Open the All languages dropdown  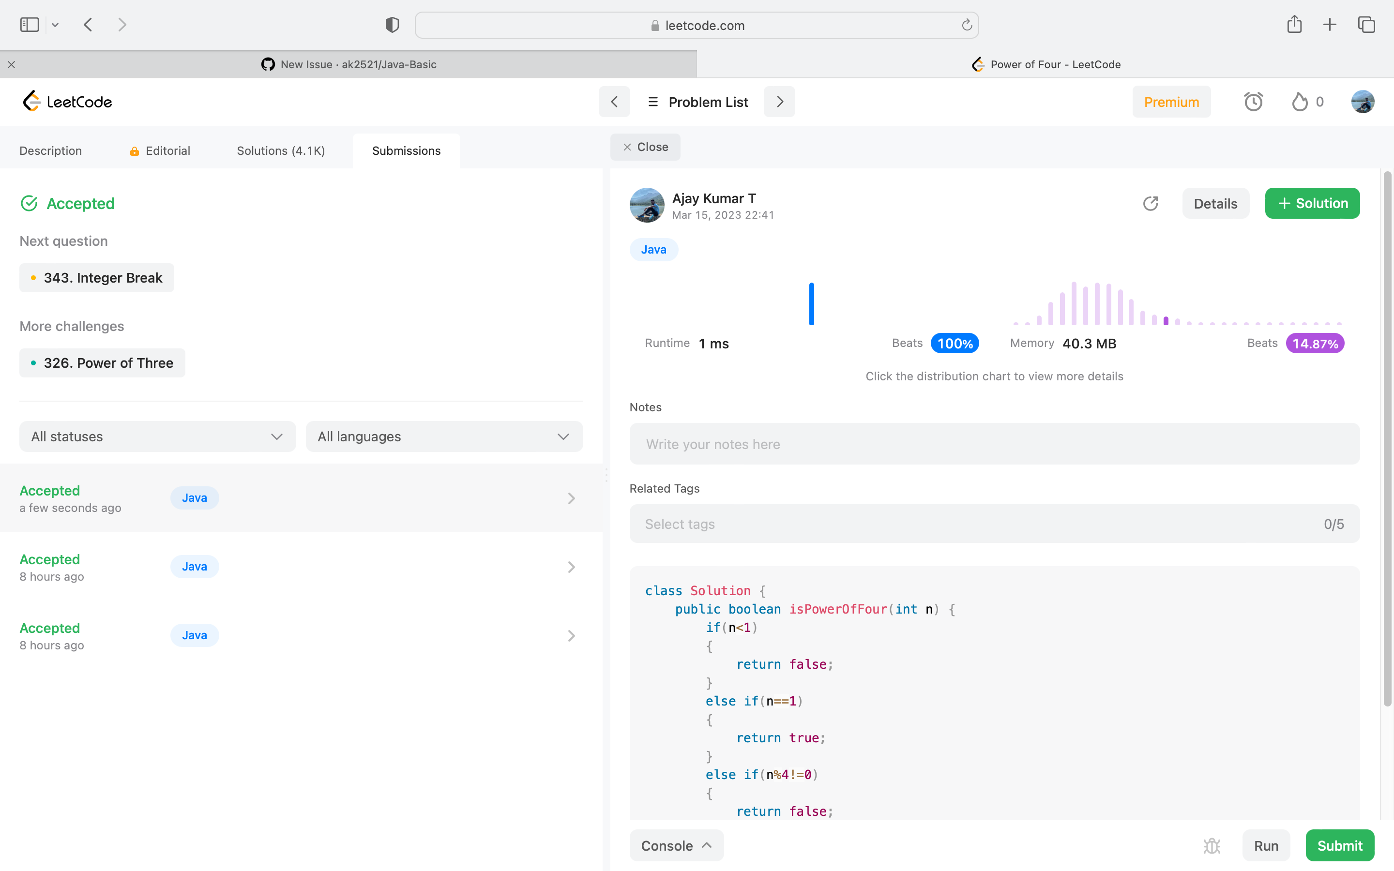click(444, 436)
